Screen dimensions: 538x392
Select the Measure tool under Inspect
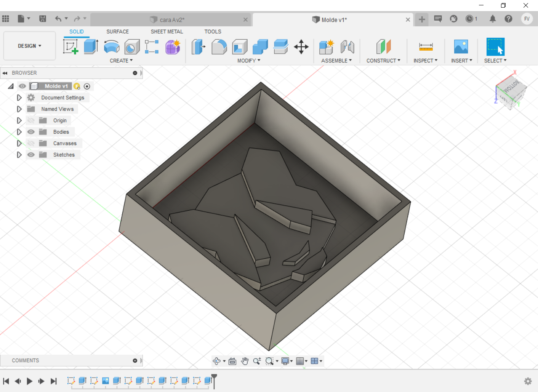click(x=426, y=46)
